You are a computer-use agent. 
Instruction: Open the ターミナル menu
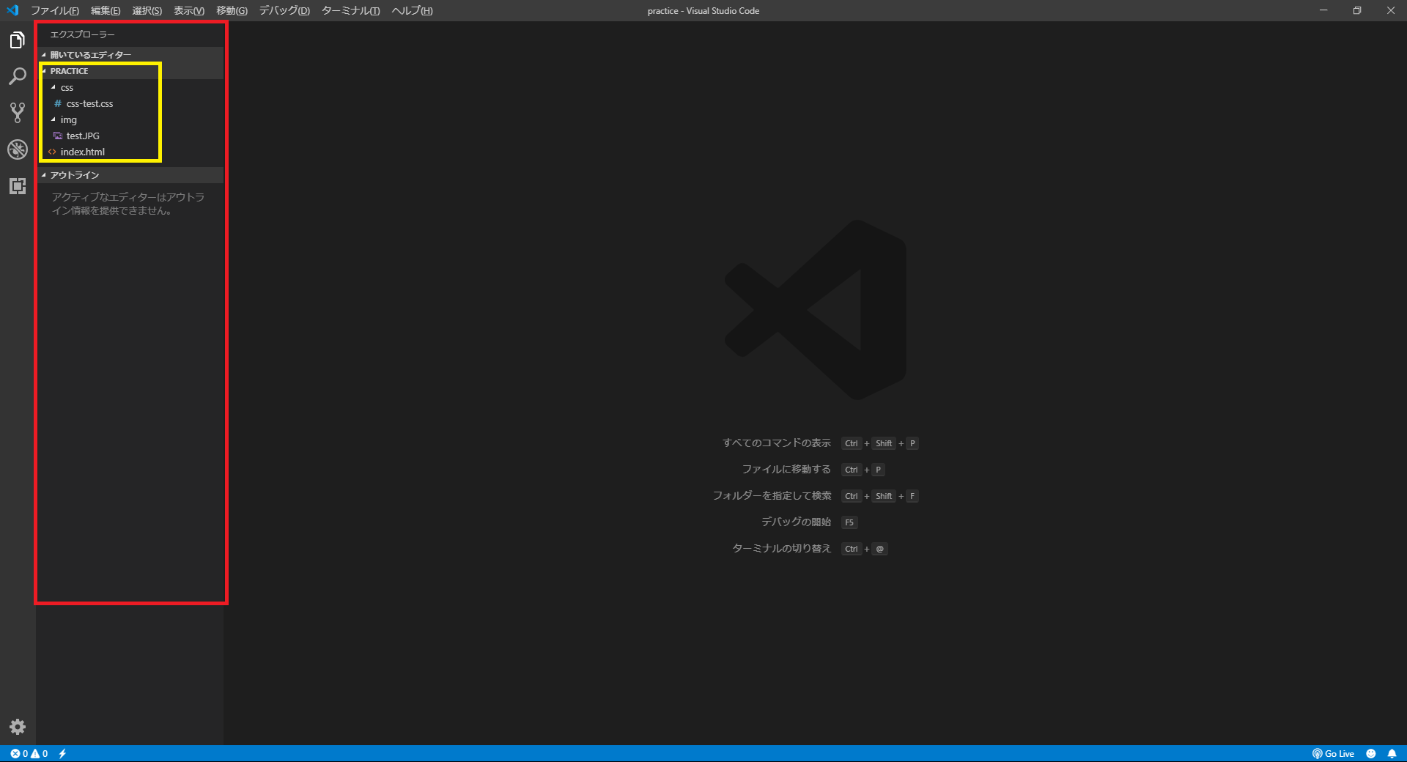(x=350, y=10)
